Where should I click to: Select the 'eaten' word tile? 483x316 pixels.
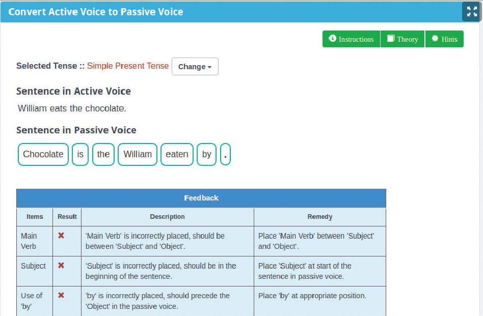coord(177,154)
